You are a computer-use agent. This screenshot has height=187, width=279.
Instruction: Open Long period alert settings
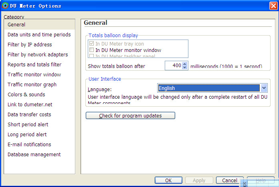(40, 135)
